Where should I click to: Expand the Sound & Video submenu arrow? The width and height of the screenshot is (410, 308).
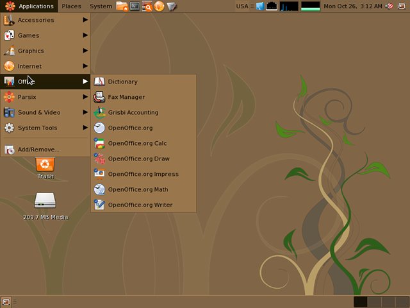tap(85, 112)
